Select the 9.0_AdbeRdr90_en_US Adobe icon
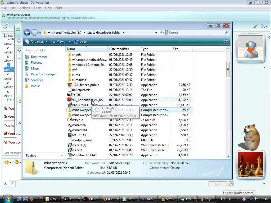271x203 pixels. click(70, 100)
